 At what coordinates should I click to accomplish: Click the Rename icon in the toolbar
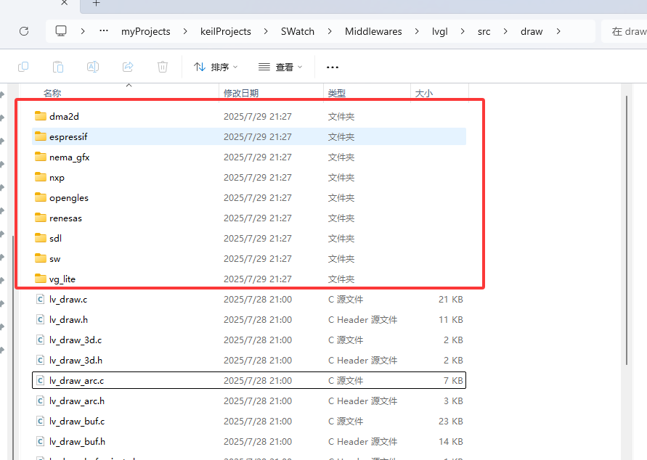point(93,67)
